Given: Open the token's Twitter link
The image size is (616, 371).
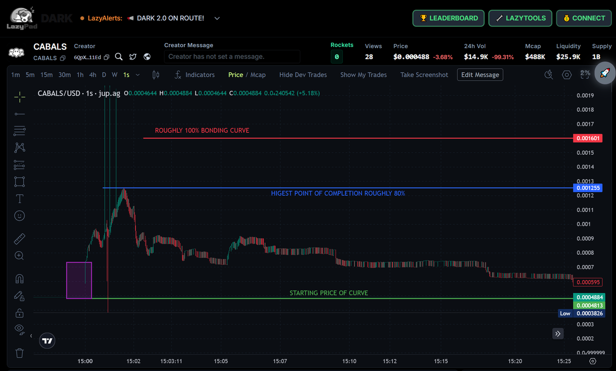Looking at the screenshot, I should click(133, 57).
